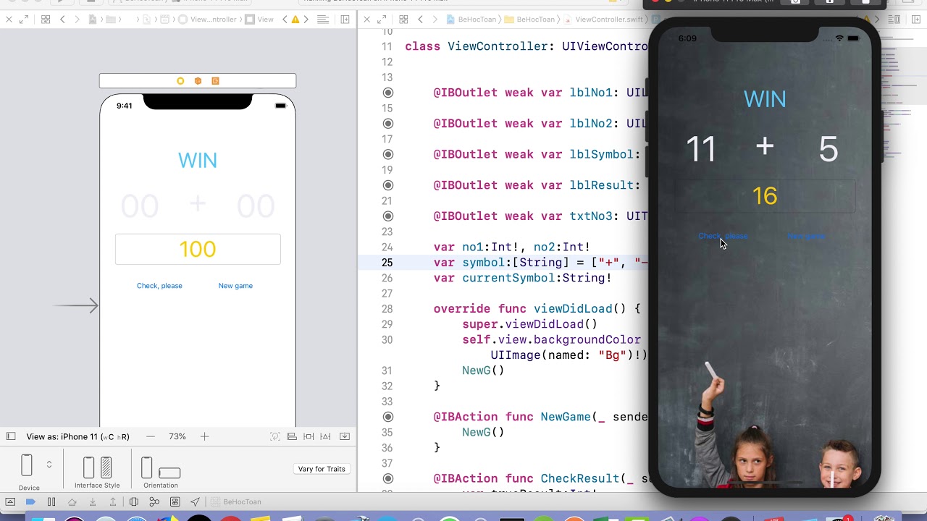The height and width of the screenshot is (521, 927).
Task: Open Debug View Hierarchy
Action: tap(134, 501)
